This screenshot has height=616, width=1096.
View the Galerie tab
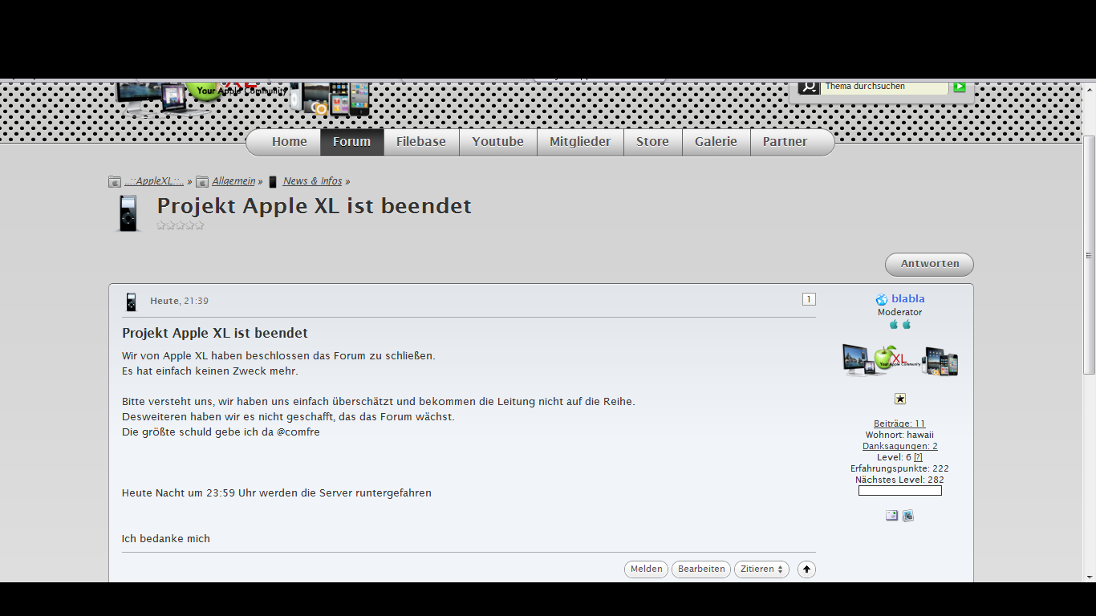click(716, 142)
